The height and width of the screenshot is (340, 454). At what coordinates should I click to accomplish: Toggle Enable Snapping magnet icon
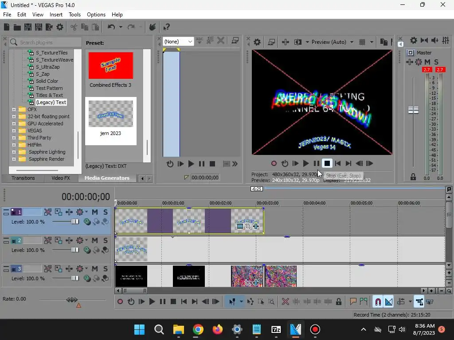[x=378, y=302]
